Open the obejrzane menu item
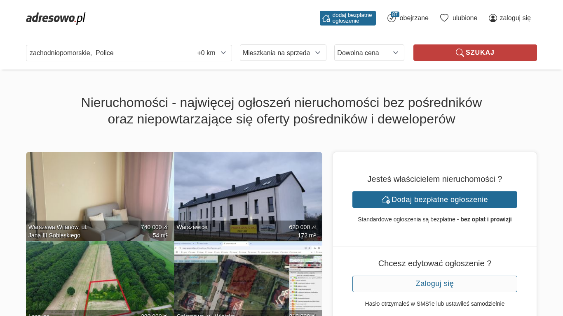This screenshot has width=563, height=316. coord(414,18)
